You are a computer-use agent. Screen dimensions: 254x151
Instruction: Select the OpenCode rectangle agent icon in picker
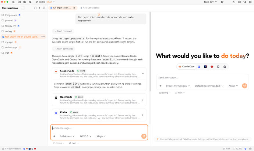(x=218, y=67)
